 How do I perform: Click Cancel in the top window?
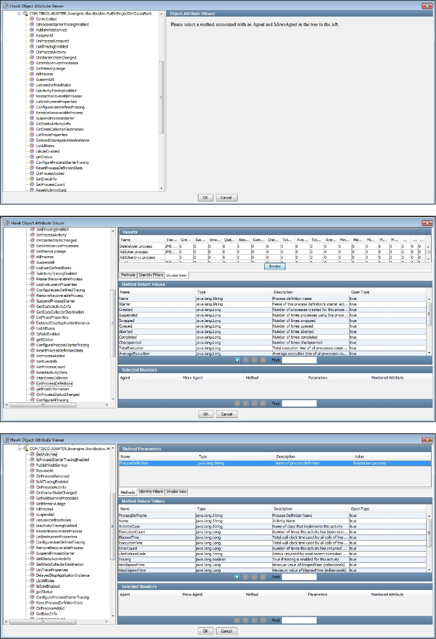click(x=226, y=198)
